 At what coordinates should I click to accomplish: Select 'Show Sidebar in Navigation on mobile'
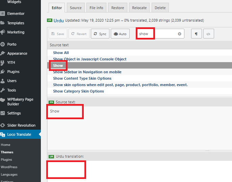tap(139, 72)
